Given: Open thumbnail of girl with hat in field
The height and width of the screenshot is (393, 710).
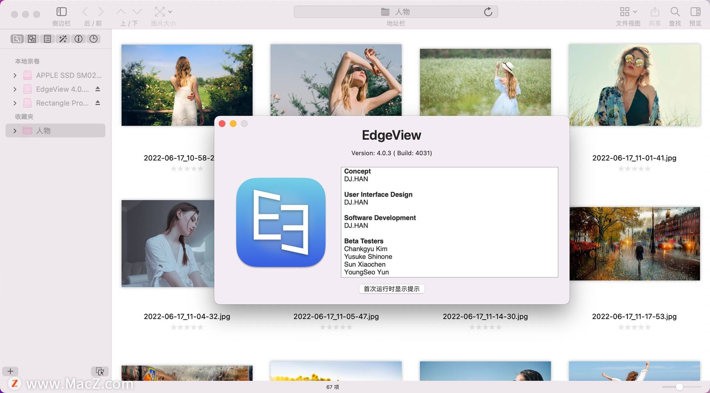Looking at the screenshot, I should pos(485,82).
